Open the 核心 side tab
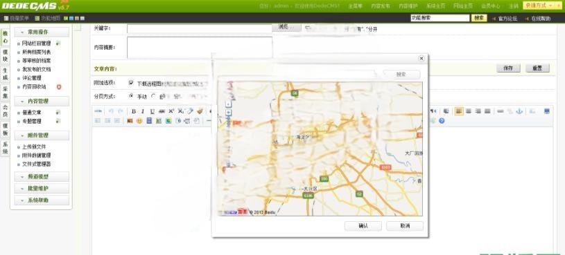565x255 pixels. click(5, 37)
